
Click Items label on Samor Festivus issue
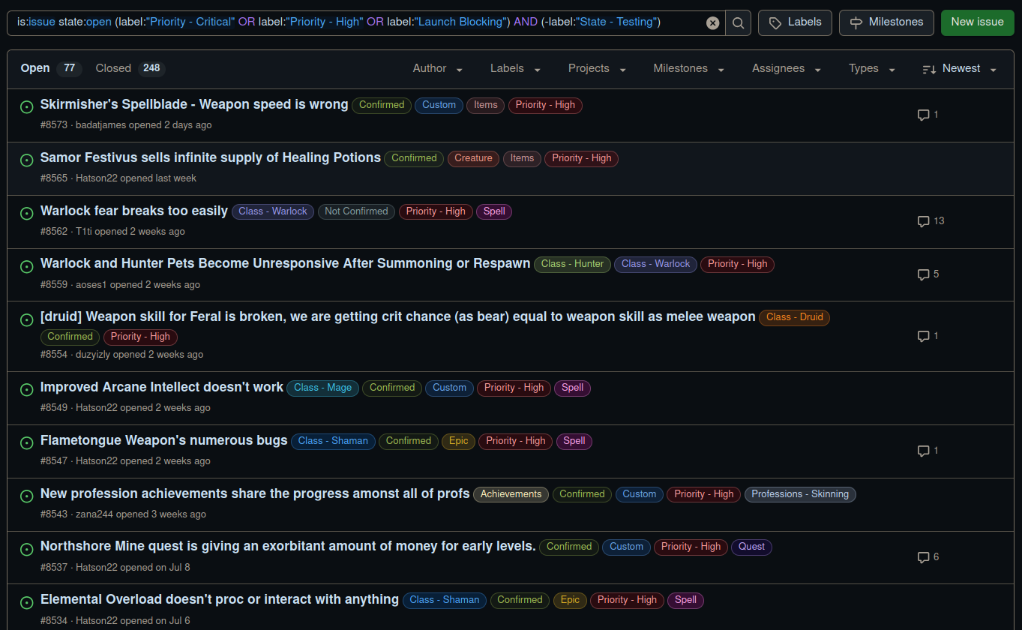coord(522,158)
